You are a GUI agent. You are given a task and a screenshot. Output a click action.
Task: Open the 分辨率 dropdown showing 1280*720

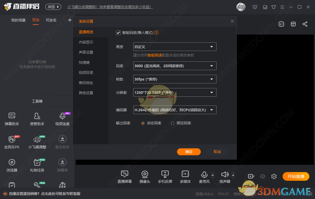pyautogui.click(x=175, y=92)
